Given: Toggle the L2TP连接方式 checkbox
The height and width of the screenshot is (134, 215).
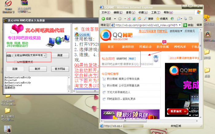Looking at the screenshot, I should point(15,62).
